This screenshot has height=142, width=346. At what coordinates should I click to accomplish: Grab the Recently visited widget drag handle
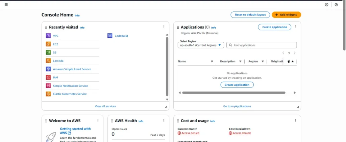click(46, 27)
